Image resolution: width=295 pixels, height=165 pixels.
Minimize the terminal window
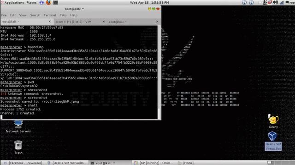(x=149, y=9)
